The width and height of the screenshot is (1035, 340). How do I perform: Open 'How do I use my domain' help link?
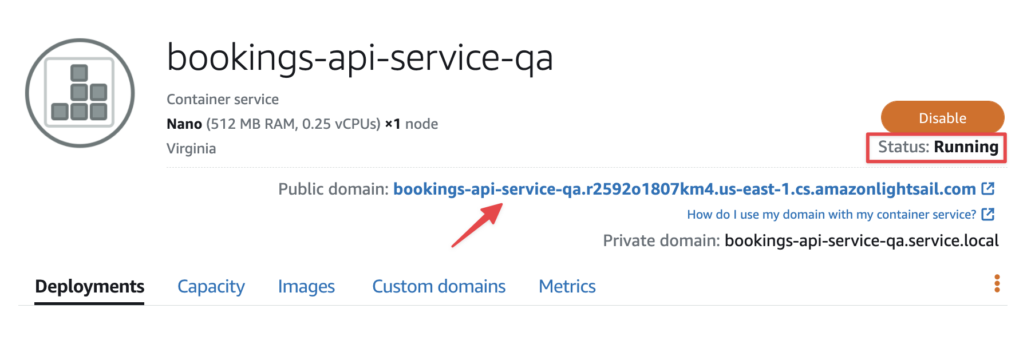[831, 215]
